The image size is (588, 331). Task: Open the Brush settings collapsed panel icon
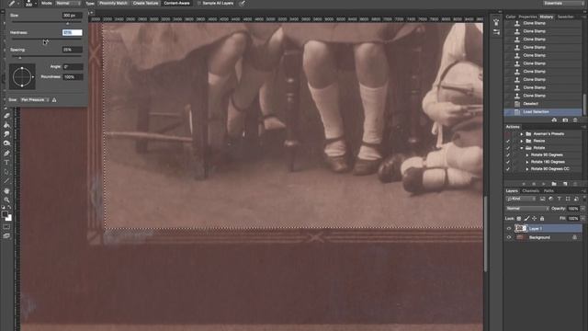(x=496, y=32)
